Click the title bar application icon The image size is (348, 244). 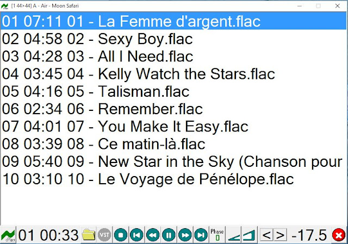pyautogui.click(x=5, y=6)
